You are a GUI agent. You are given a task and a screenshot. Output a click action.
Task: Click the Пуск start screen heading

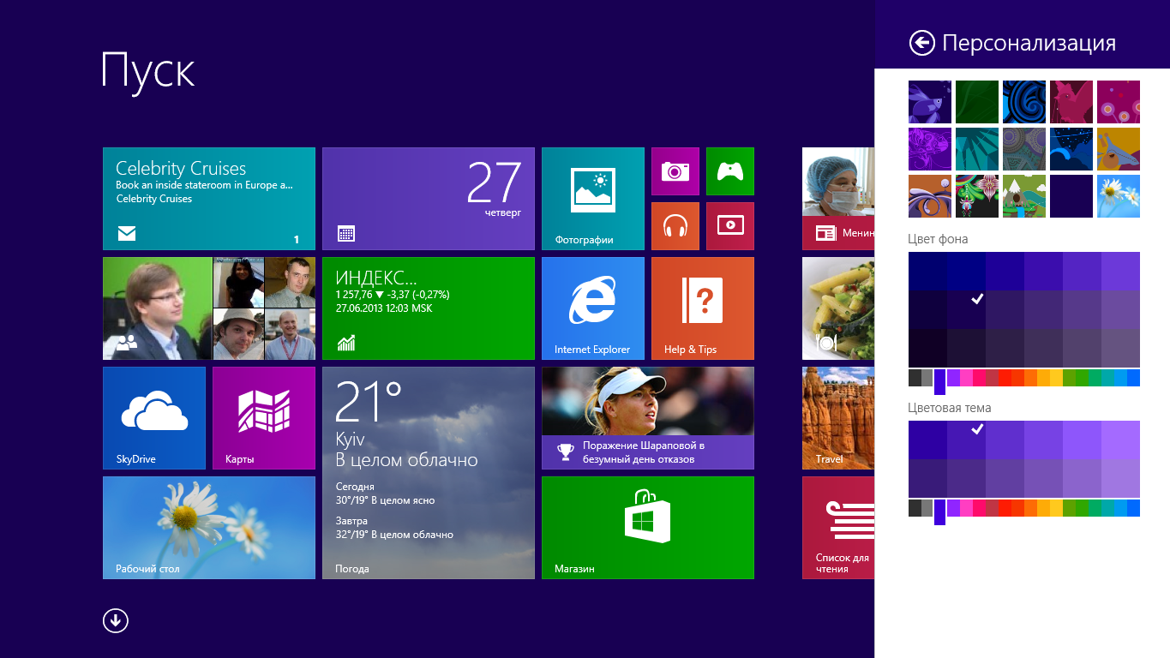click(x=148, y=70)
